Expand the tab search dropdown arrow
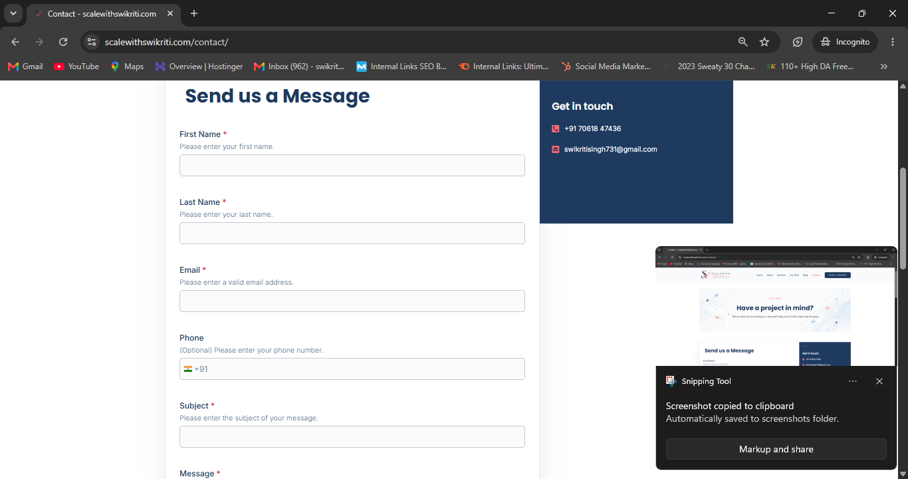The width and height of the screenshot is (908, 479). [13, 13]
